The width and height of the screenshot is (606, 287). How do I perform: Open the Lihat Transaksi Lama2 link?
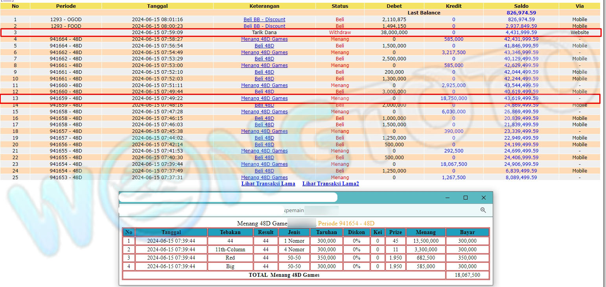click(330, 184)
